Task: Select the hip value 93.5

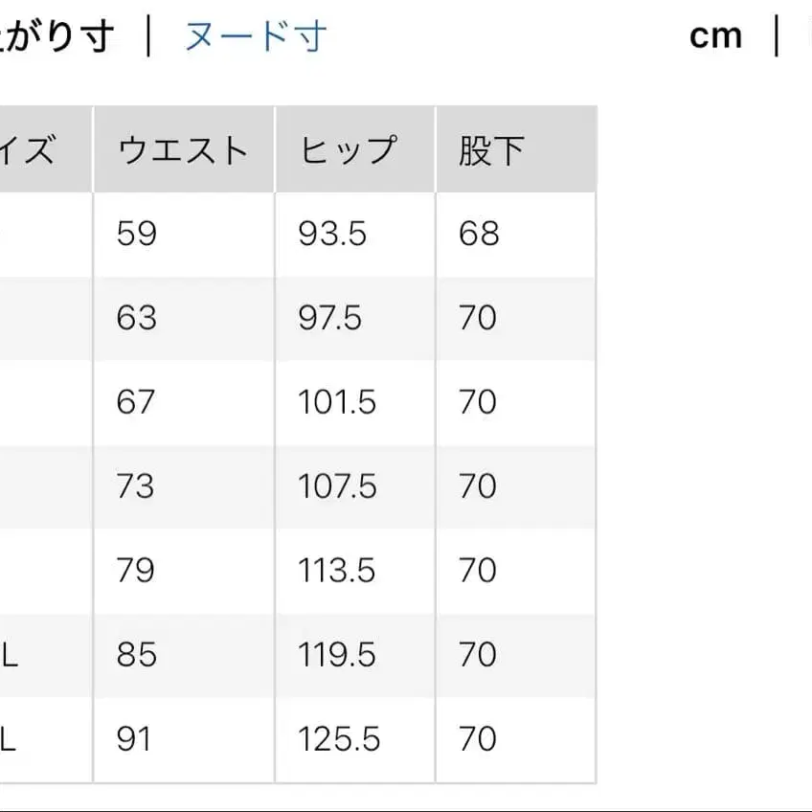Action: [329, 233]
